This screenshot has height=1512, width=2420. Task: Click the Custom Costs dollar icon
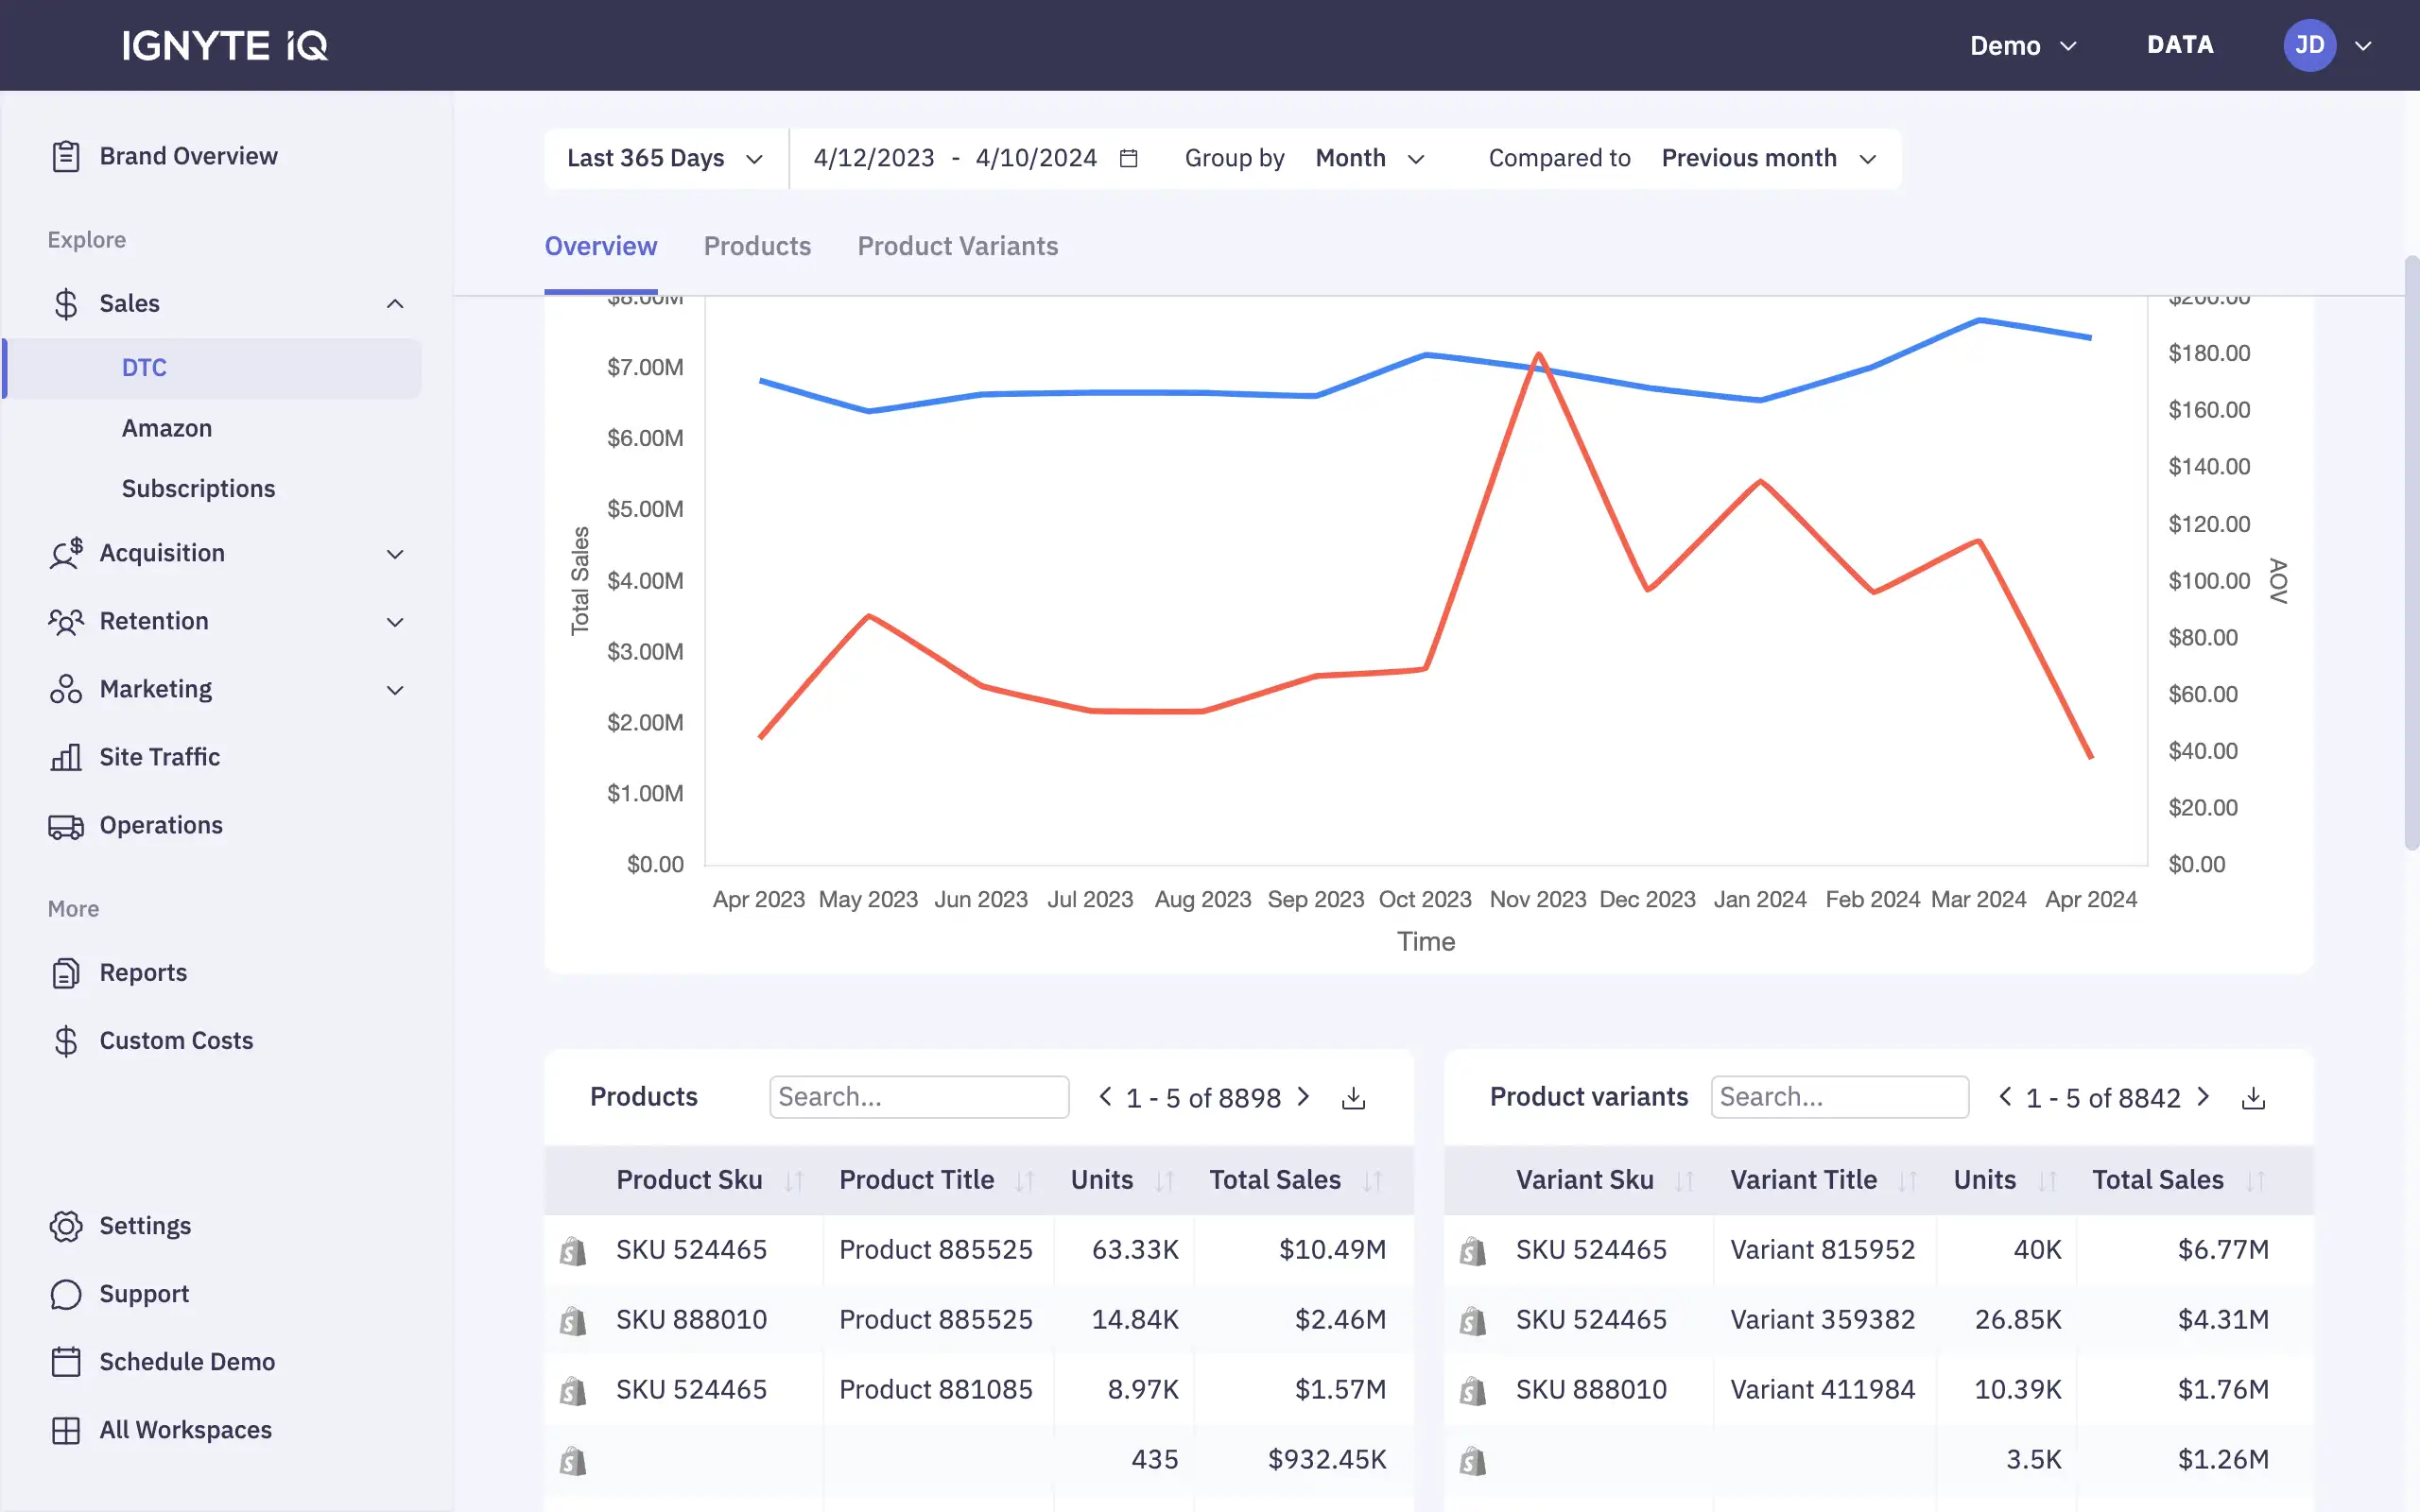coord(66,1041)
